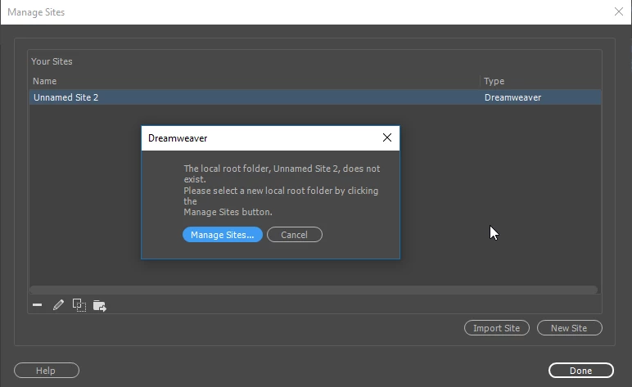Image resolution: width=632 pixels, height=387 pixels.
Task: Cancel the Dreamweaver alert dialog
Action: tap(295, 235)
